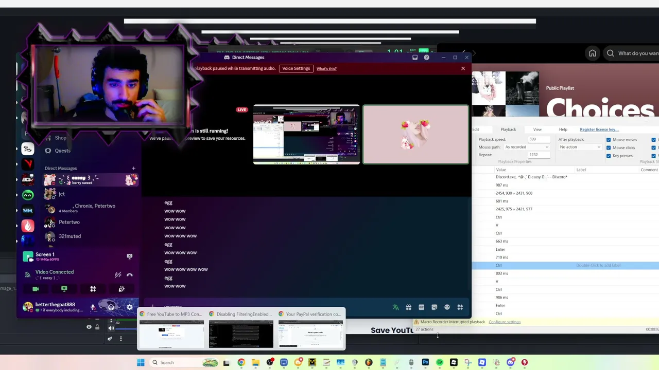Go to Spotify Home icon

pyautogui.click(x=593, y=53)
